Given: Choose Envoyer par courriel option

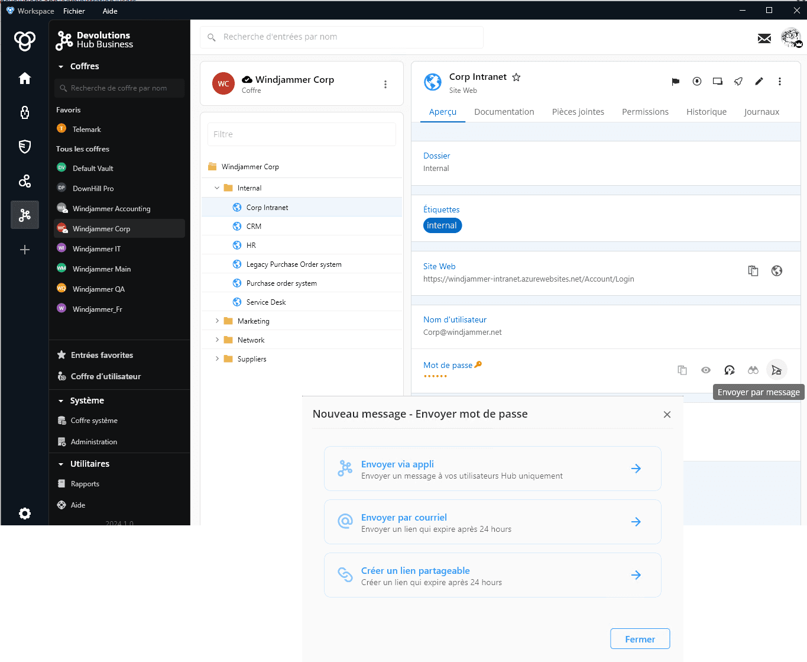Looking at the screenshot, I should coord(492,522).
